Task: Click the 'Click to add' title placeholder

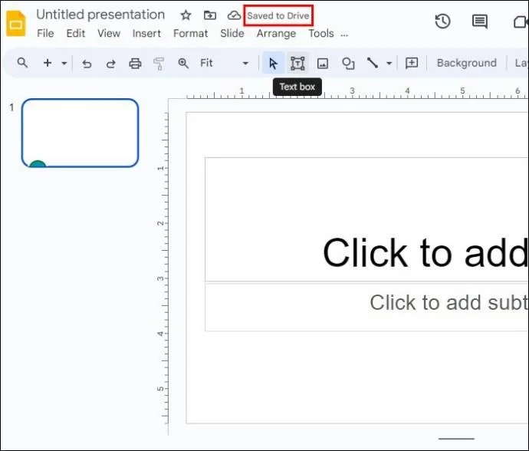Action: pyautogui.click(x=366, y=219)
